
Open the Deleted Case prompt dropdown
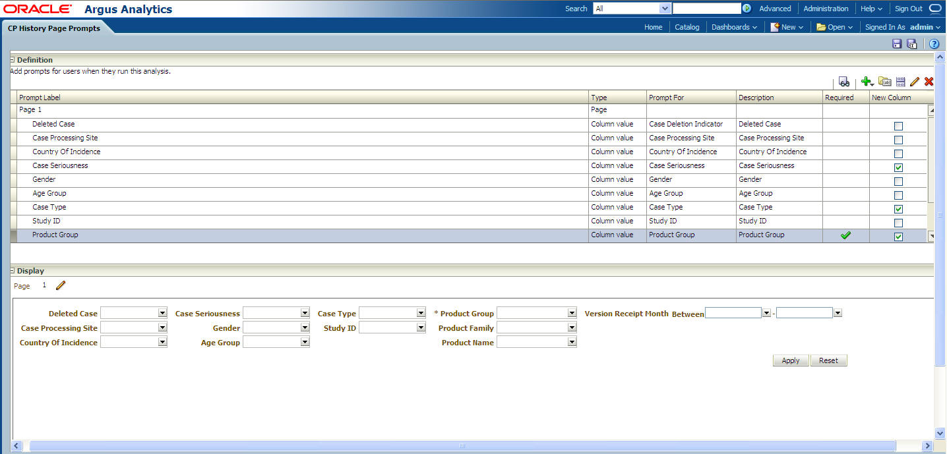click(162, 313)
